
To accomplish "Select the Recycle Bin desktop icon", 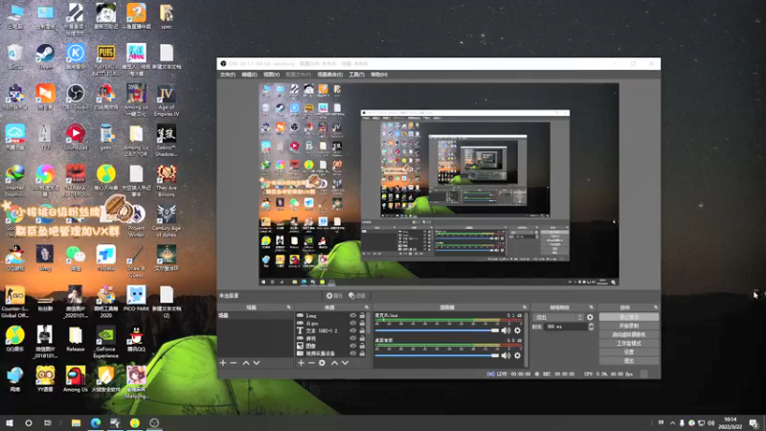I will (x=14, y=57).
